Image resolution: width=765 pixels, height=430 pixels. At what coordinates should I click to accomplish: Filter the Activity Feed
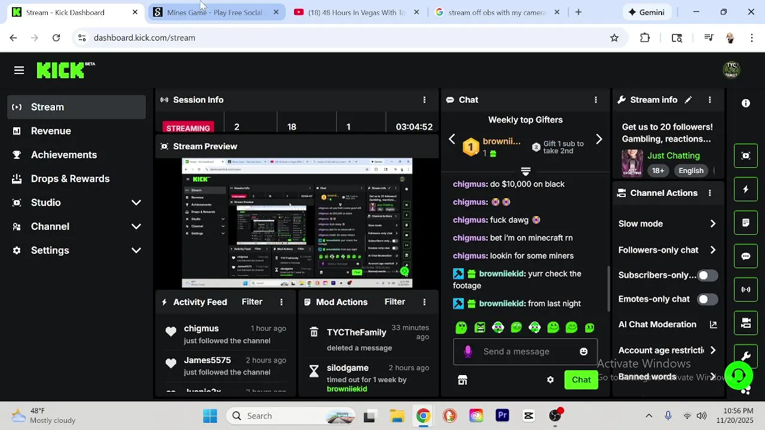252,302
